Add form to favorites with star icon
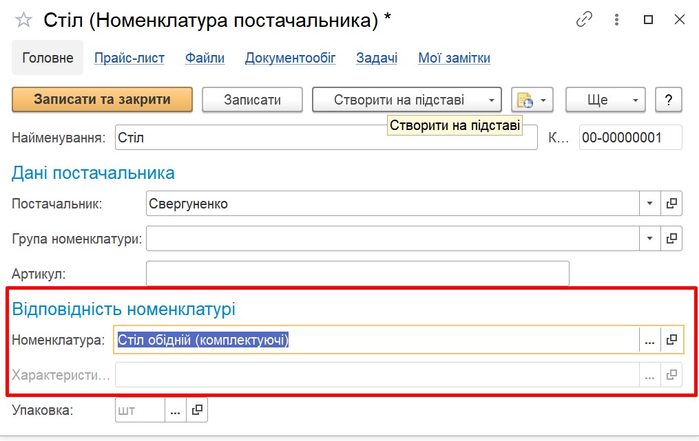The image size is (699, 441). [x=23, y=20]
